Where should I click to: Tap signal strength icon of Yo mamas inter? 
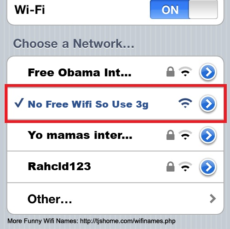tap(185, 135)
